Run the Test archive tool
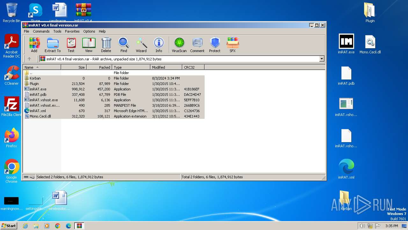 [71, 45]
